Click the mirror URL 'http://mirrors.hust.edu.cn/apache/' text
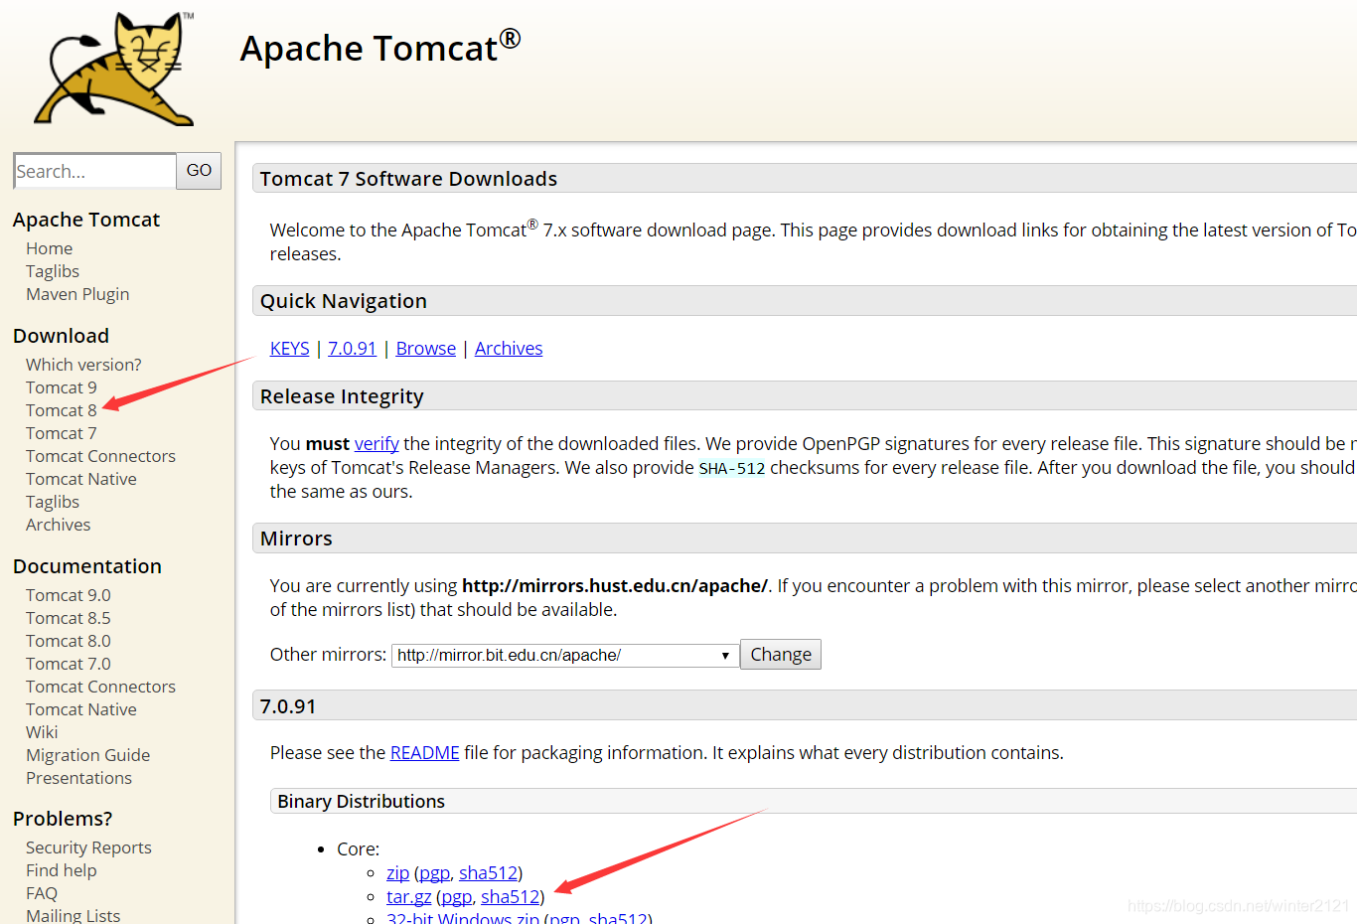The image size is (1357, 924). point(615,586)
